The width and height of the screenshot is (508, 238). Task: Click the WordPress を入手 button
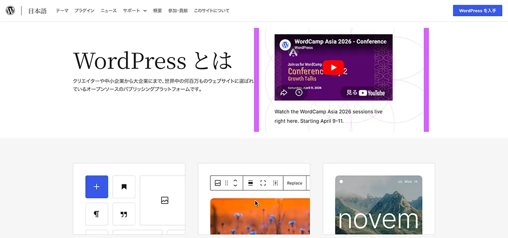477,11
